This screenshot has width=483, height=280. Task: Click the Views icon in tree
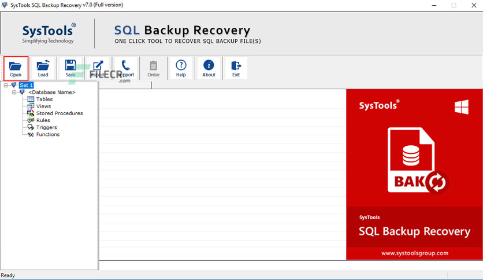(x=31, y=106)
